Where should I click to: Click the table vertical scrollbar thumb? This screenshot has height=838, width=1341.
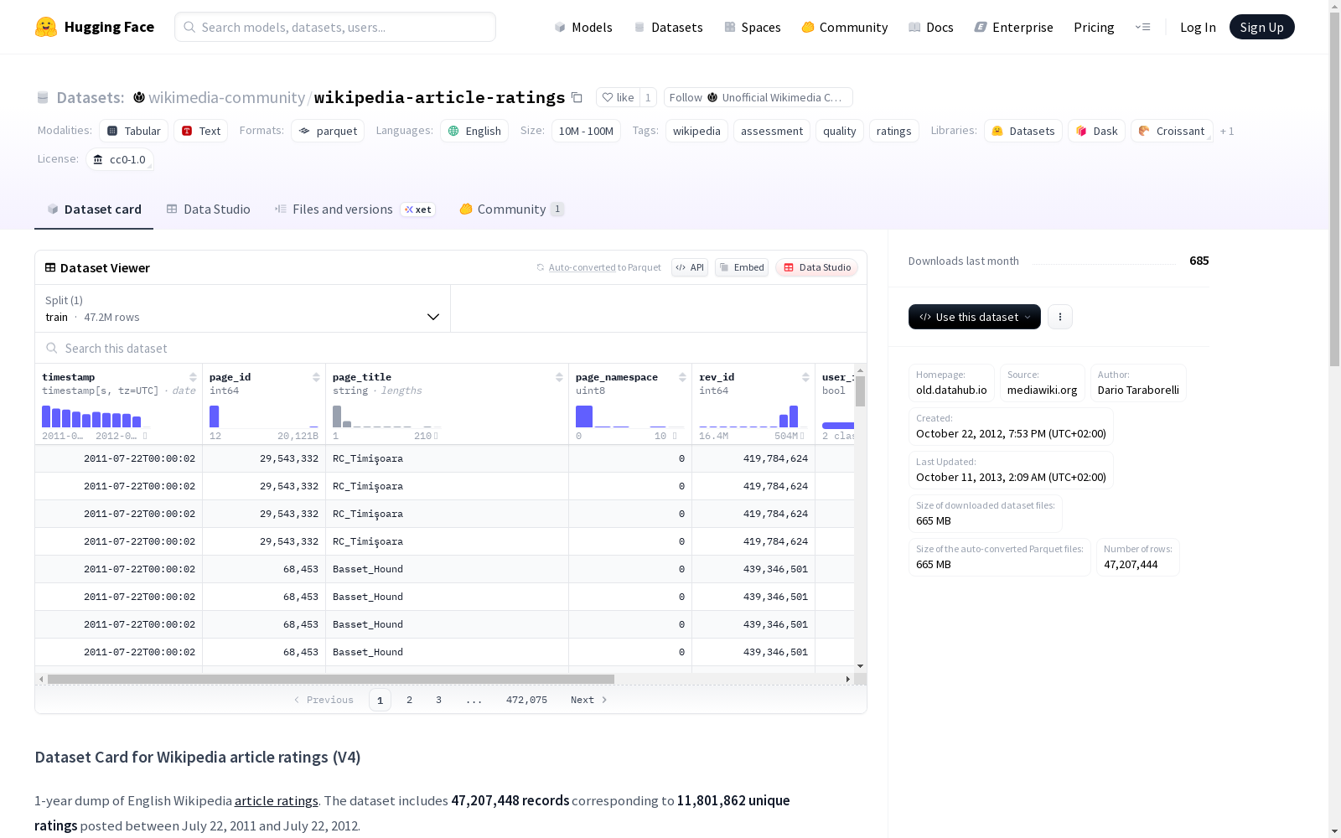point(860,391)
